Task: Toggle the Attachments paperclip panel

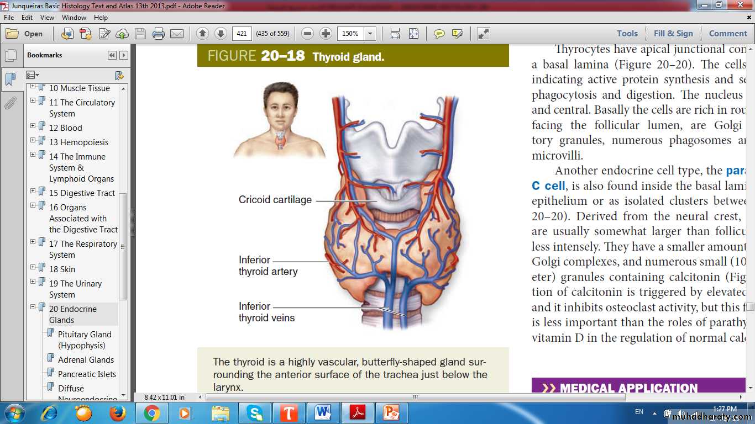Action: click(10, 103)
